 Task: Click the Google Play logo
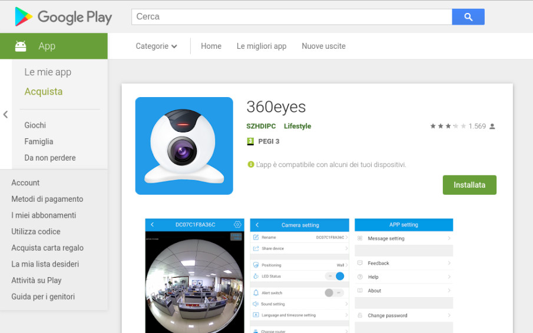click(x=63, y=17)
